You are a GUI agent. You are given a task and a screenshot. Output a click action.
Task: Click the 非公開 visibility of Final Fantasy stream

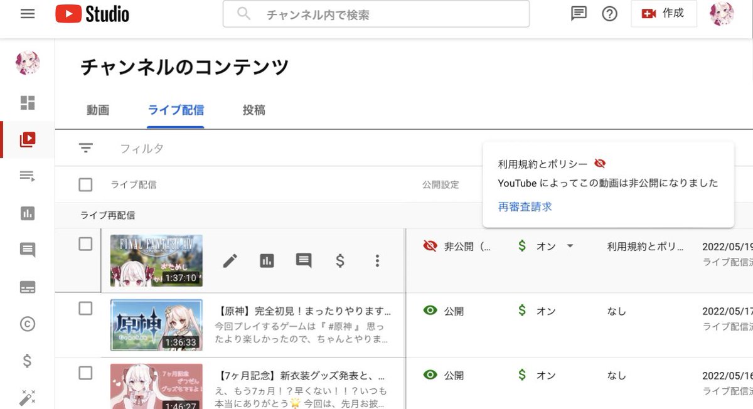point(457,247)
